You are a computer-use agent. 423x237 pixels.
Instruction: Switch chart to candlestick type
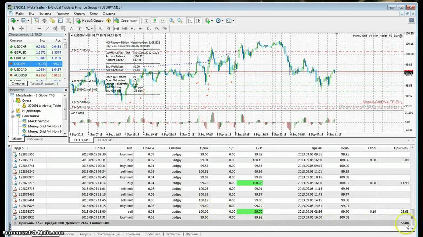pos(154,20)
